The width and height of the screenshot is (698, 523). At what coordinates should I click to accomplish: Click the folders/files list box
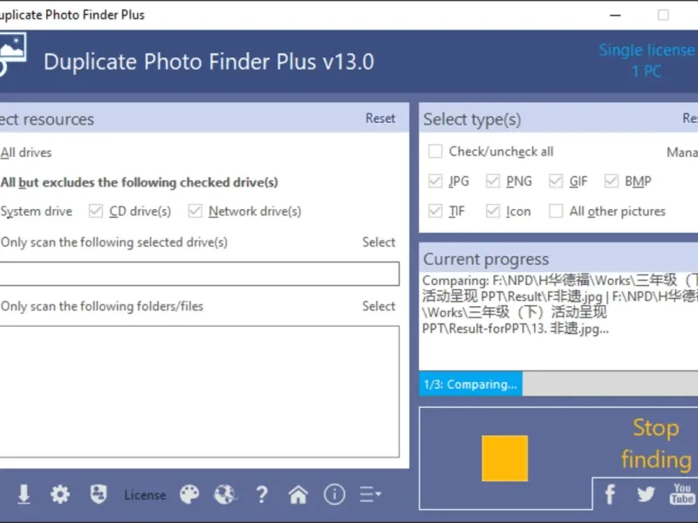click(x=200, y=391)
